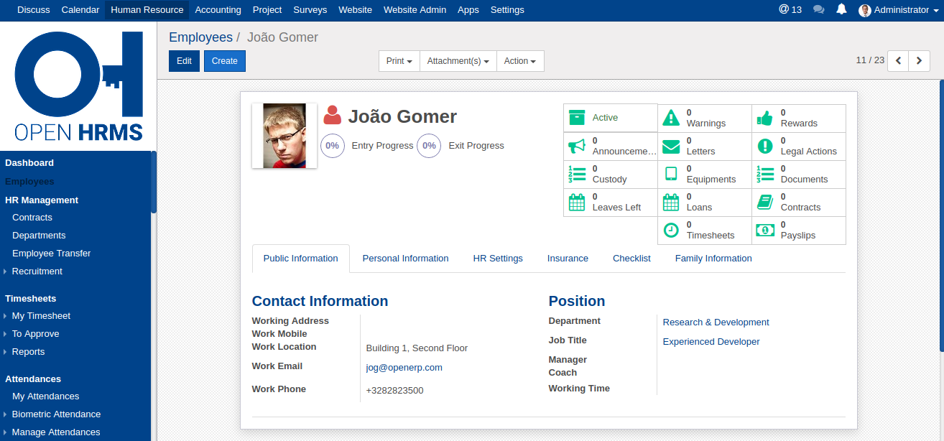Click the Edit button
The height and width of the screenshot is (441, 944).
point(184,61)
